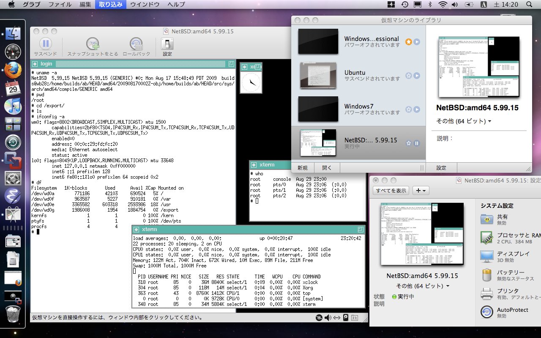Launch Firefox from the Dock
Image resolution: width=541 pixels, height=338 pixels.
pos(13,70)
